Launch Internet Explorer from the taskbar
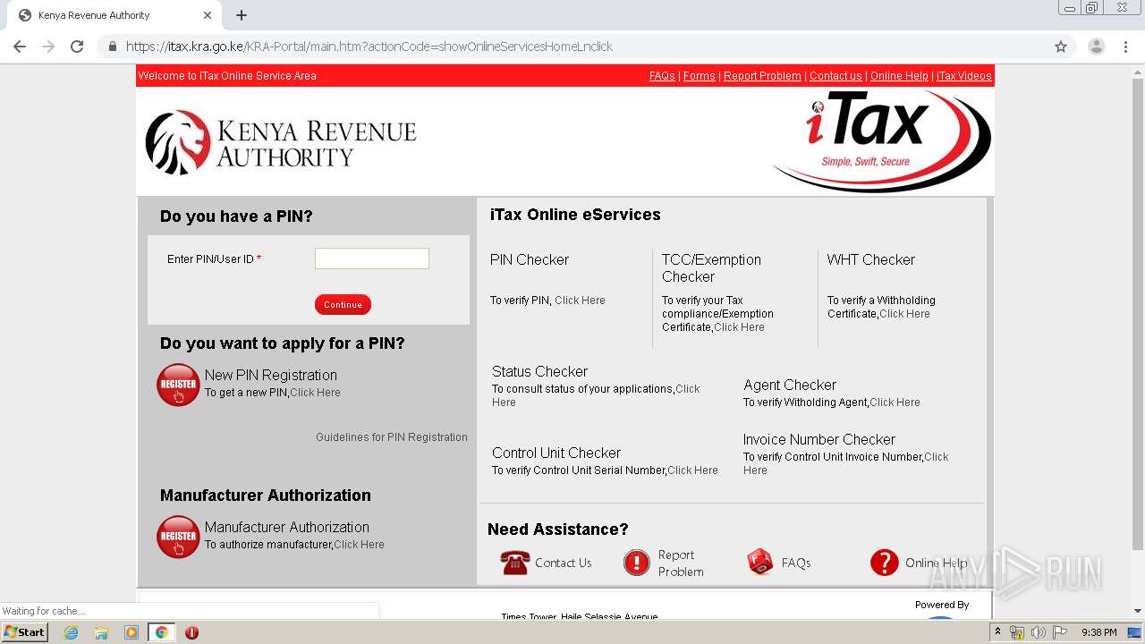 click(71, 632)
